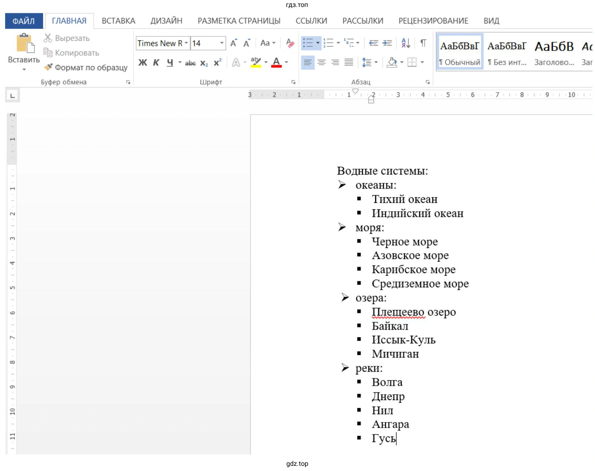
Task: Apply the Заголовок 1 style
Action: point(554,52)
